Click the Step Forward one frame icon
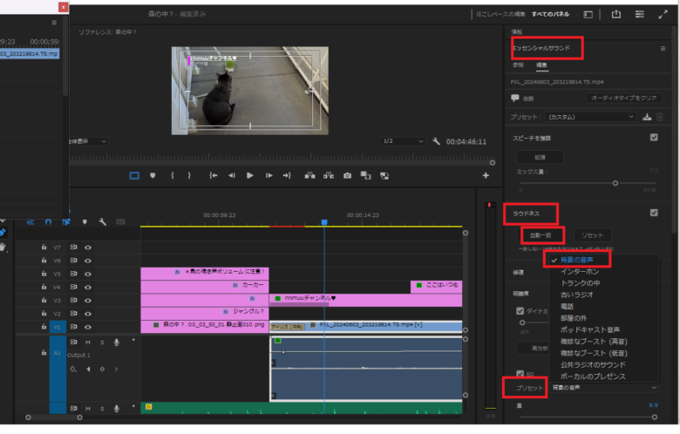 point(269,175)
